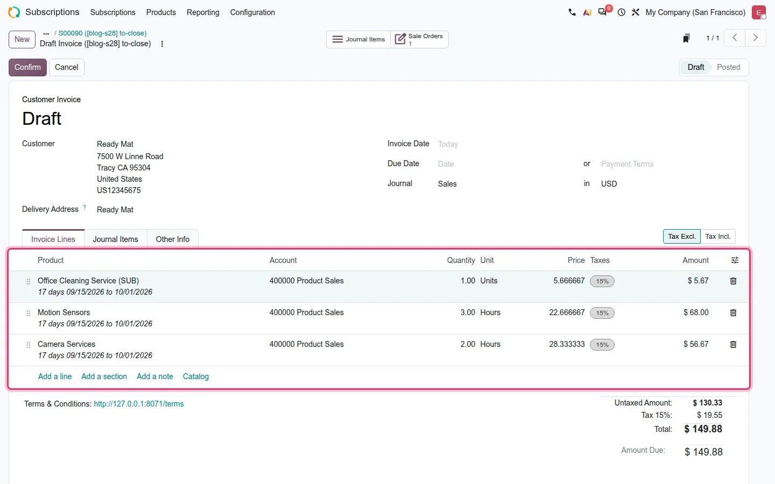The image size is (775, 484).
Task: Click the Hours unit of Camera Services
Action: point(490,344)
